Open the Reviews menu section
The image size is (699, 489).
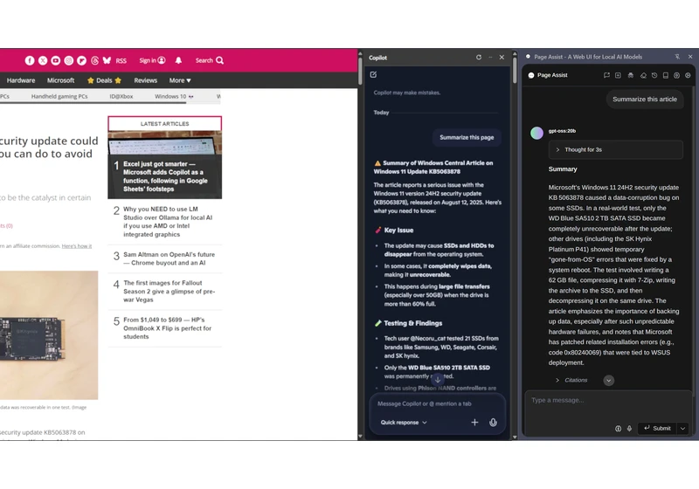[x=145, y=80]
